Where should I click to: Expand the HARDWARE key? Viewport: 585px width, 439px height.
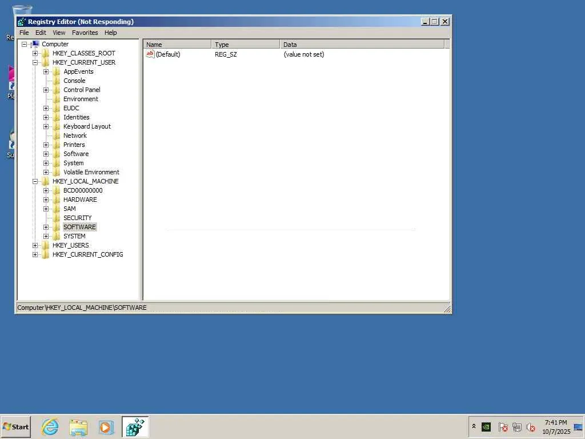(x=46, y=199)
